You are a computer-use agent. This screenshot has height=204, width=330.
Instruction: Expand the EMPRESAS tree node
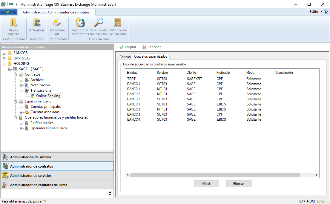(x=4, y=58)
